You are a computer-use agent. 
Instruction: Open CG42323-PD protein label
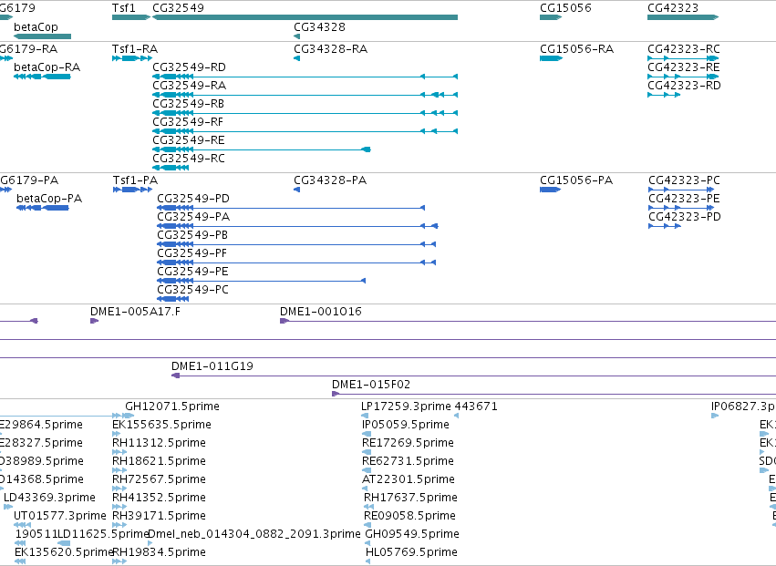(x=685, y=217)
